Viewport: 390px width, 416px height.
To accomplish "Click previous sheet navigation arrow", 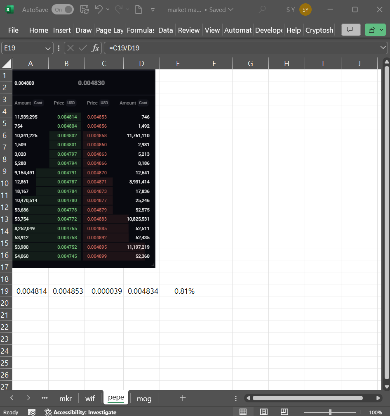I will tap(12, 398).
